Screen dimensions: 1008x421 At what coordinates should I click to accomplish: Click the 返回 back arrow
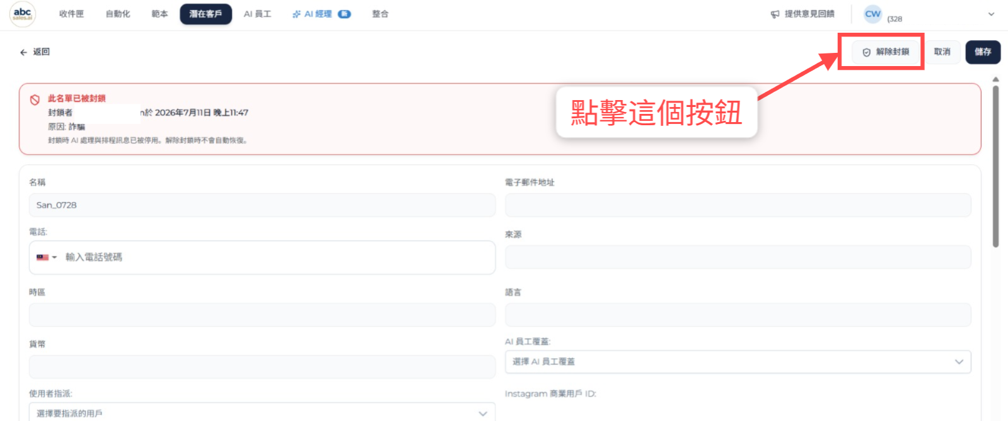(x=23, y=52)
